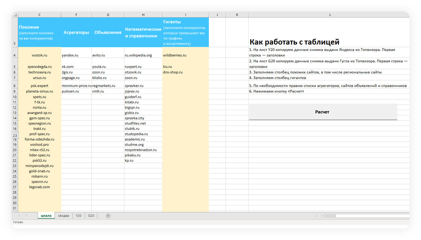Click horizontal scrollbar left arrow
421x240 pixels.
tap(323, 216)
